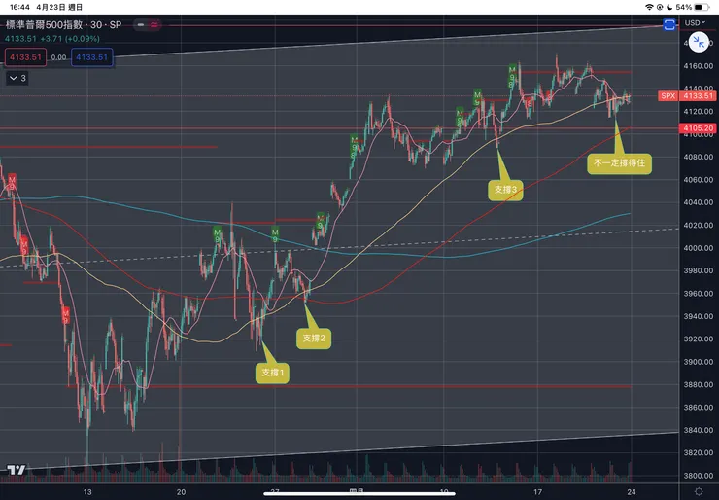Image resolution: width=719 pixels, height=500 pixels.
Task: Click the 3920.00 price axis label
Action: [699, 339]
